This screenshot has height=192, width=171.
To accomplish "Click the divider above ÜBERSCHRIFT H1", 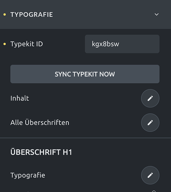I will 85,138.
